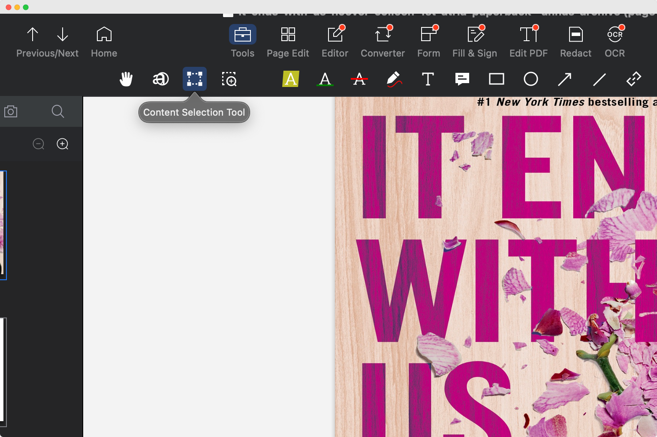Click the book cover page image
This screenshot has width=657, height=437.
496,267
